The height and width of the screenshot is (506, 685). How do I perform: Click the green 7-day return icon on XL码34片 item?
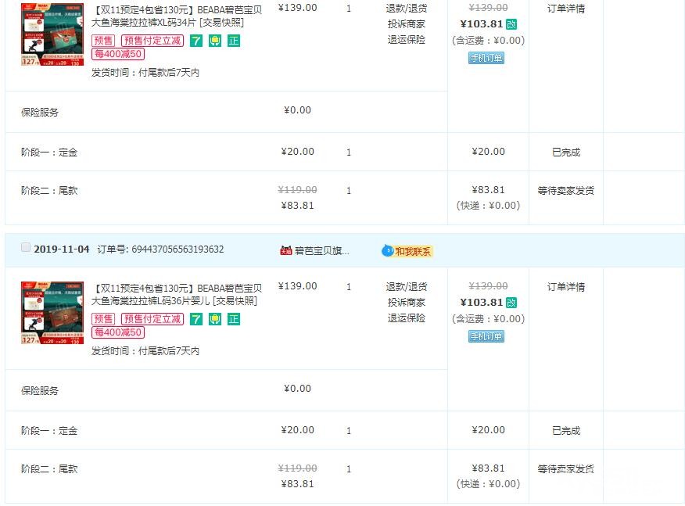196,41
